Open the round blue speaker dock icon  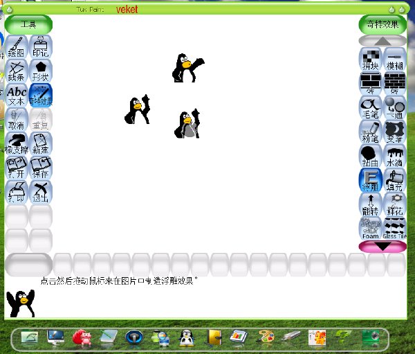tap(134, 337)
